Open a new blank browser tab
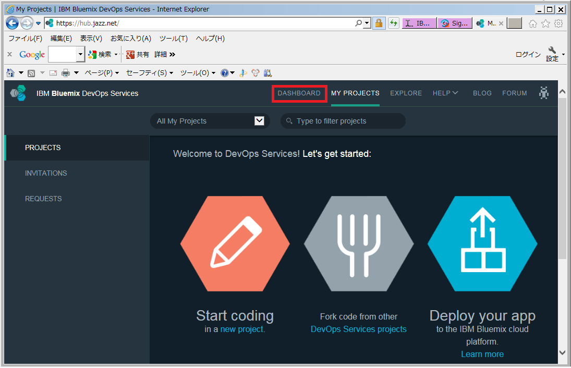 pyautogui.click(x=515, y=23)
